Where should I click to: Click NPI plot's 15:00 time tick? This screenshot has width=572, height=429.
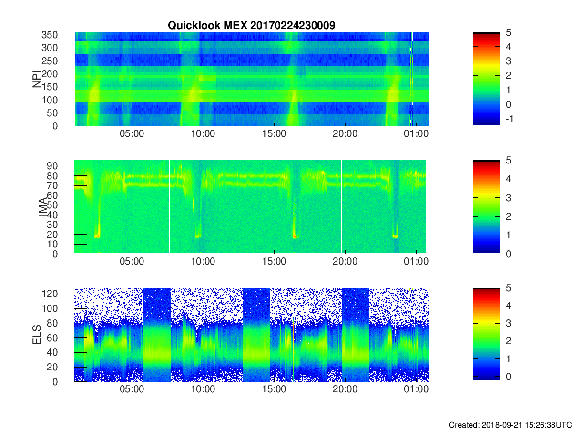click(274, 134)
